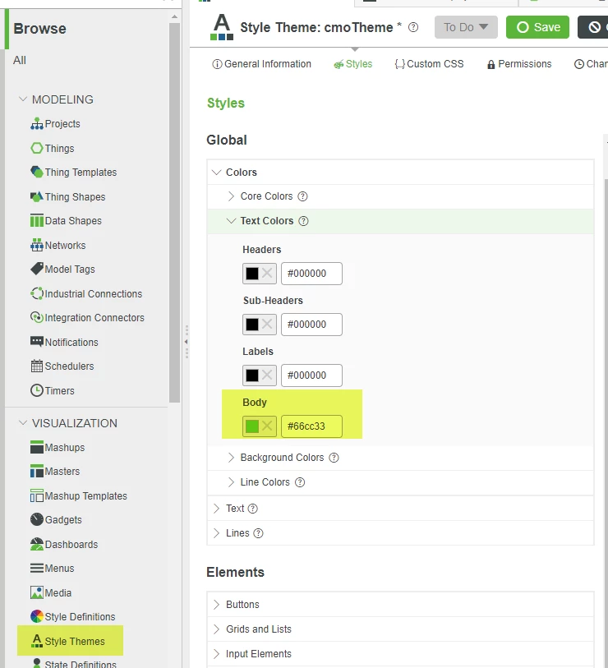Expand the Lines section
This screenshot has height=668, width=608.
216,533
